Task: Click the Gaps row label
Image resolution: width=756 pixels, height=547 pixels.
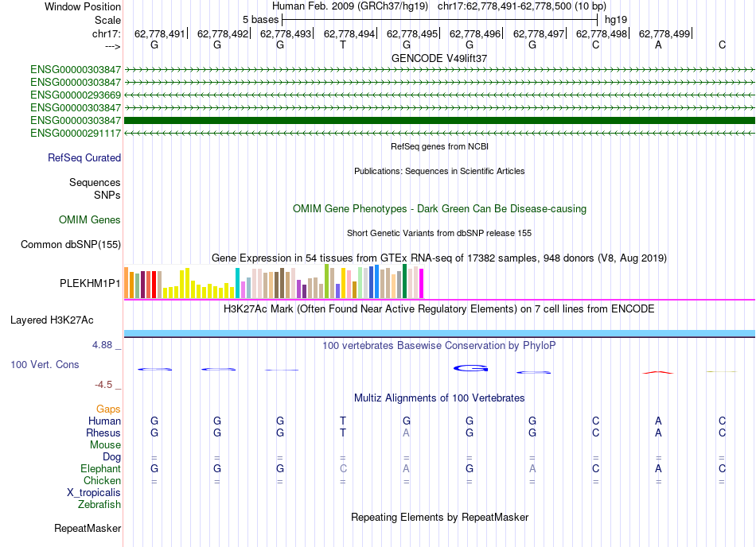Action: 108,409
